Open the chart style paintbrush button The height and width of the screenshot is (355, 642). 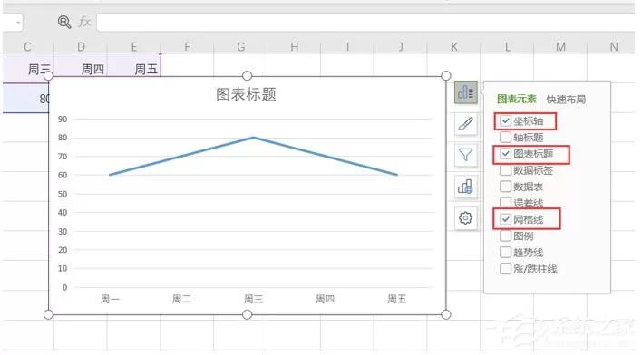(465, 123)
